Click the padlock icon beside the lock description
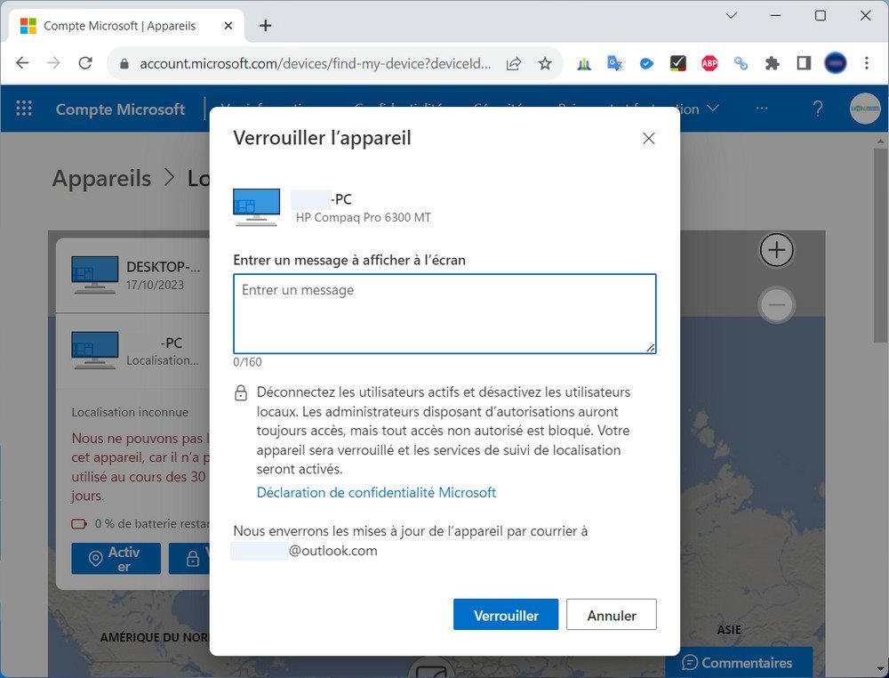 point(241,393)
